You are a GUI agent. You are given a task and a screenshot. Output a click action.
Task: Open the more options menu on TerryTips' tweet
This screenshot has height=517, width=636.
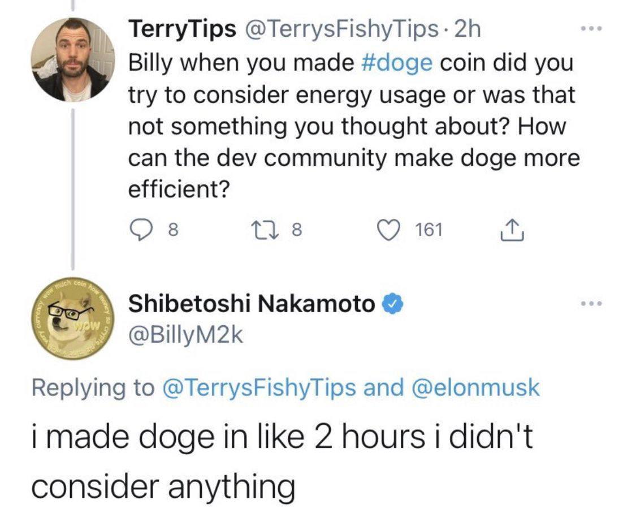(x=592, y=28)
